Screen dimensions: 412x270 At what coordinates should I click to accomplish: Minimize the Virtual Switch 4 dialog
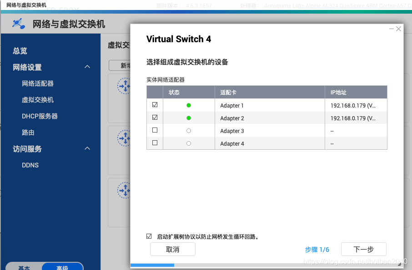click(391, 29)
